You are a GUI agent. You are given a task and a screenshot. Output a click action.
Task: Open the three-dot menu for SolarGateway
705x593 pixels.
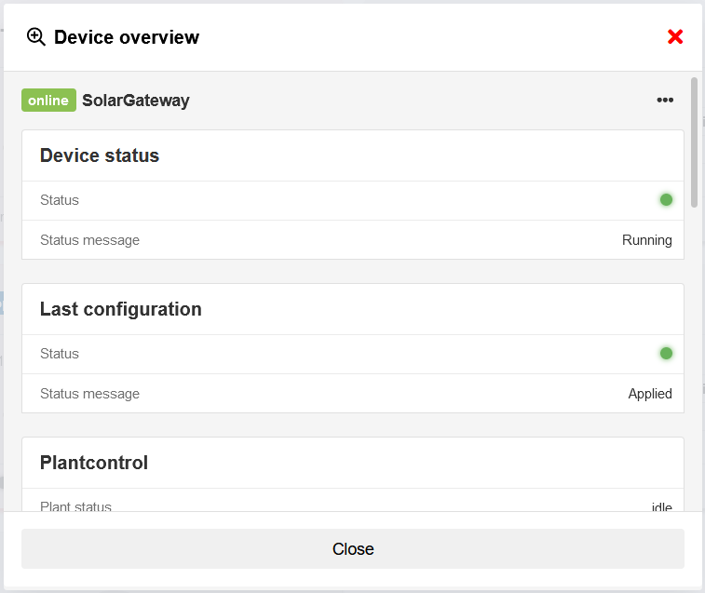(665, 101)
